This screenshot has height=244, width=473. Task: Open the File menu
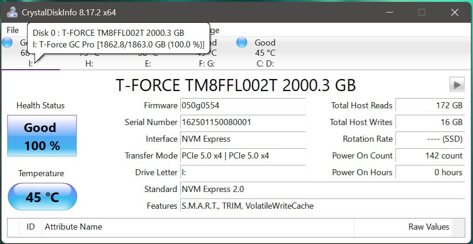[13, 30]
